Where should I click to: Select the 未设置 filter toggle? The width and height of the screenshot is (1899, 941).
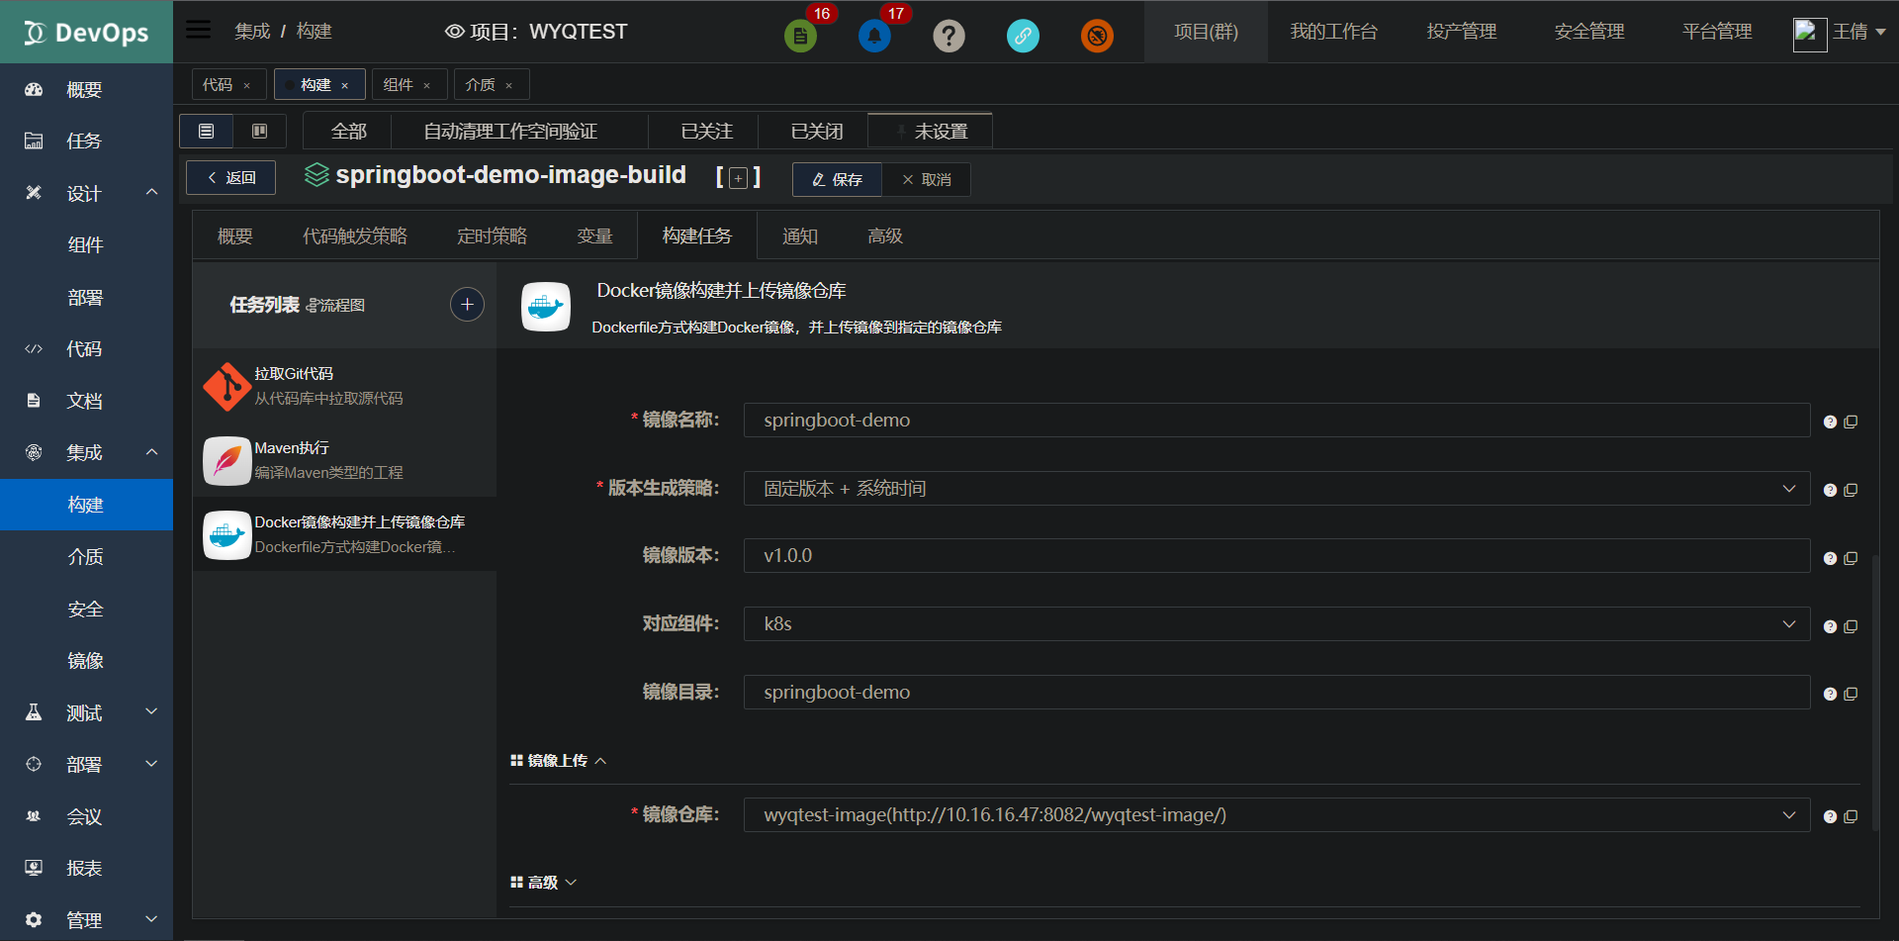coord(930,130)
